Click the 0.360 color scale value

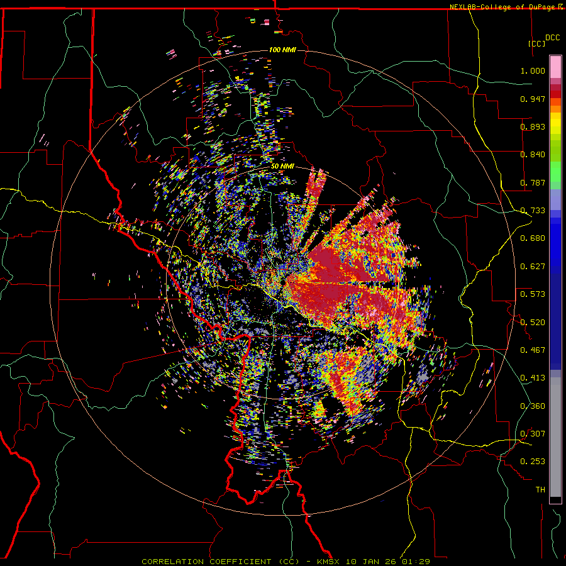[x=533, y=406]
